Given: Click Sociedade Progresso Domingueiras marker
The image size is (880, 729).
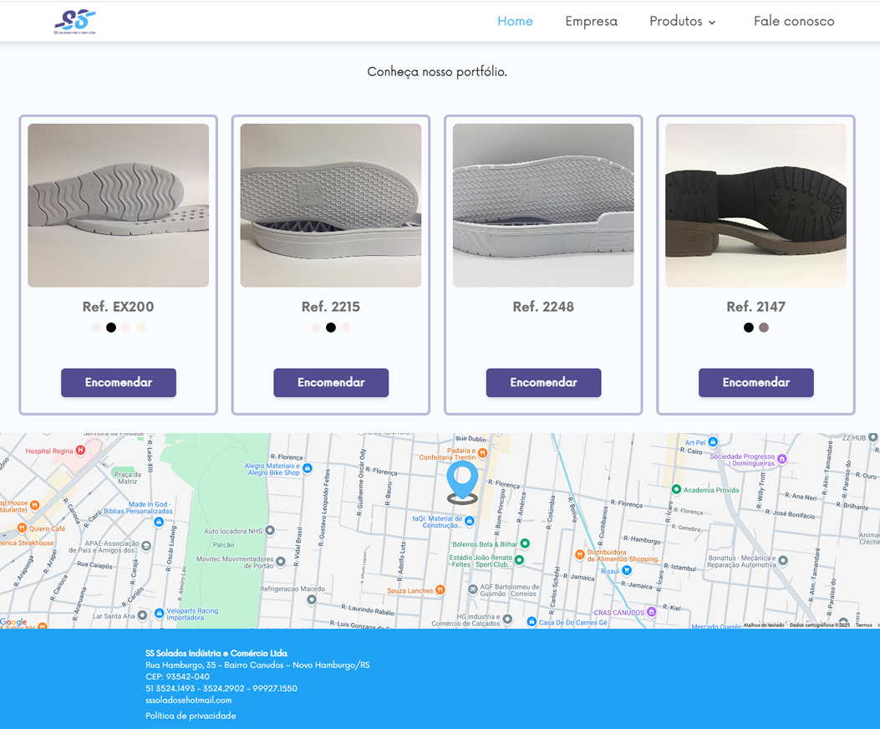Looking at the screenshot, I should tap(781, 459).
